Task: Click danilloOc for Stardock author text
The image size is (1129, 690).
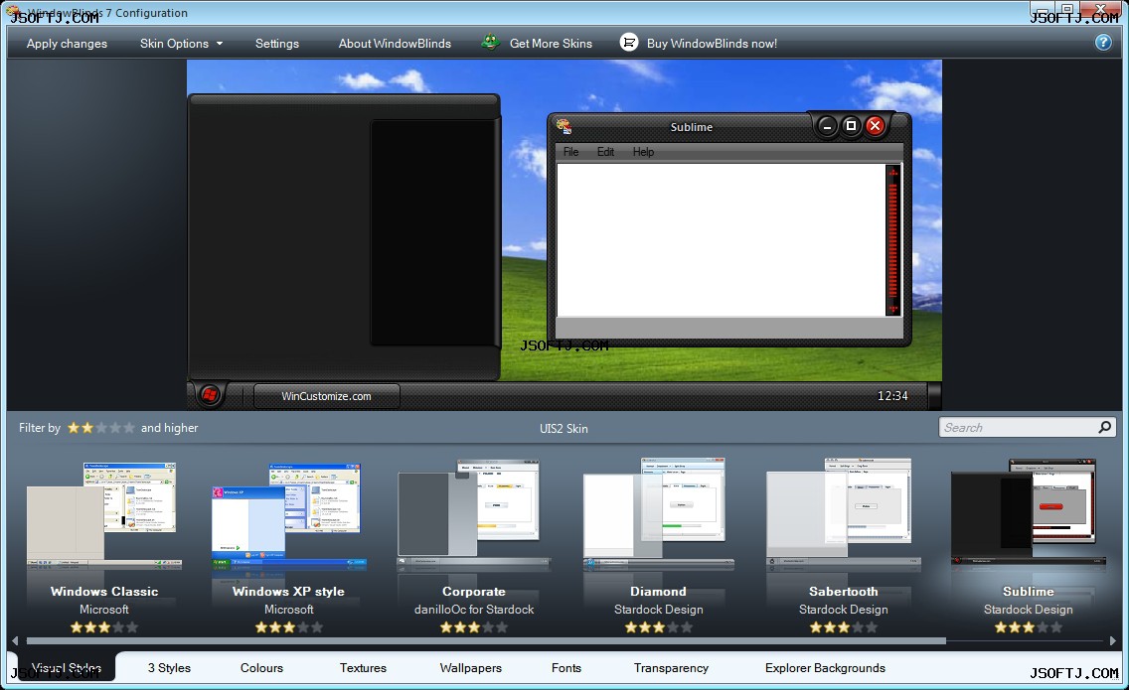Action: [x=474, y=610]
